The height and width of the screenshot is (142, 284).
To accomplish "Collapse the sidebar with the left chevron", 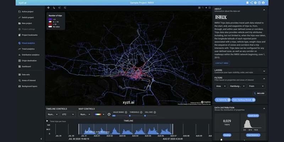I will 41,139.
